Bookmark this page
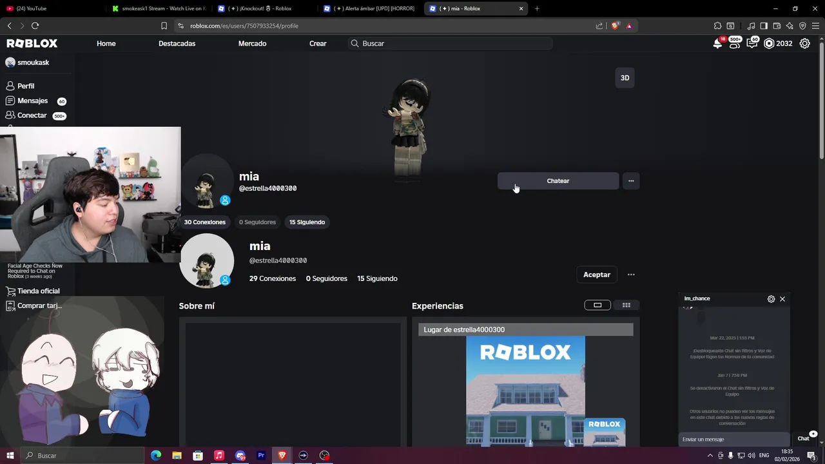Screen dimensions: 825x464 (x=164, y=26)
